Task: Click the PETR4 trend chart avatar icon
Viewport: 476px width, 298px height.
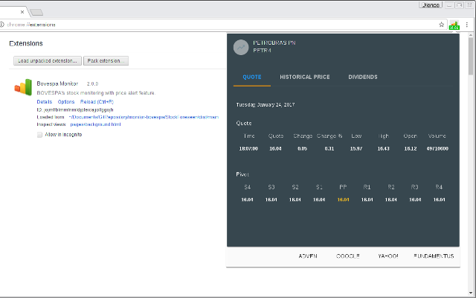Action: point(241,48)
